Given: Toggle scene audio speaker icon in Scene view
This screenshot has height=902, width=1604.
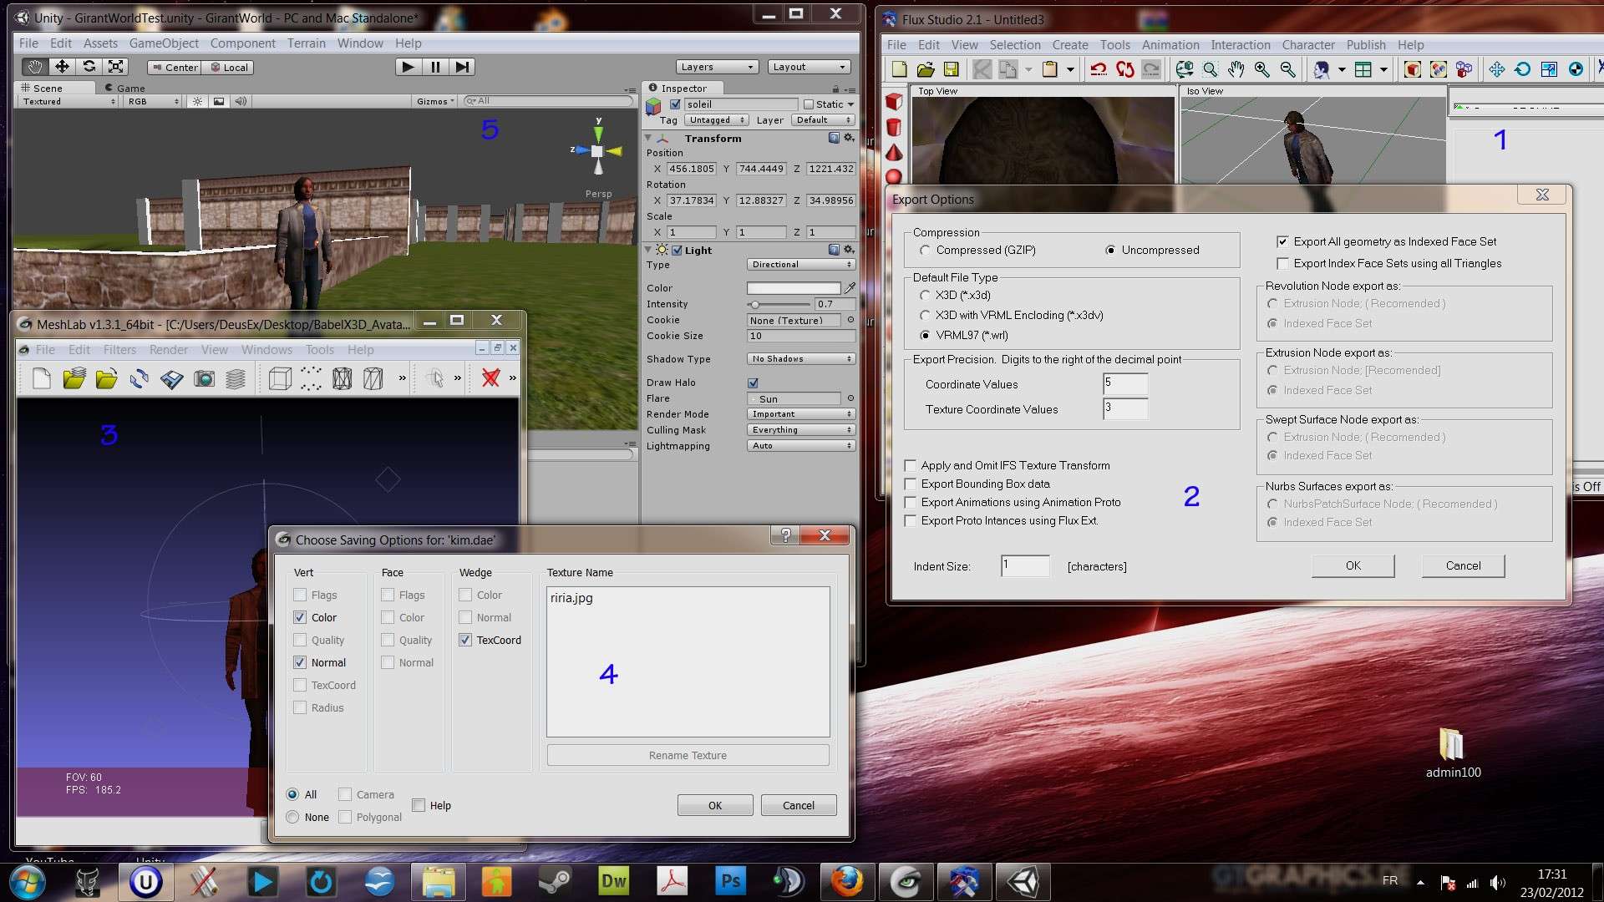Looking at the screenshot, I should click(241, 101).
